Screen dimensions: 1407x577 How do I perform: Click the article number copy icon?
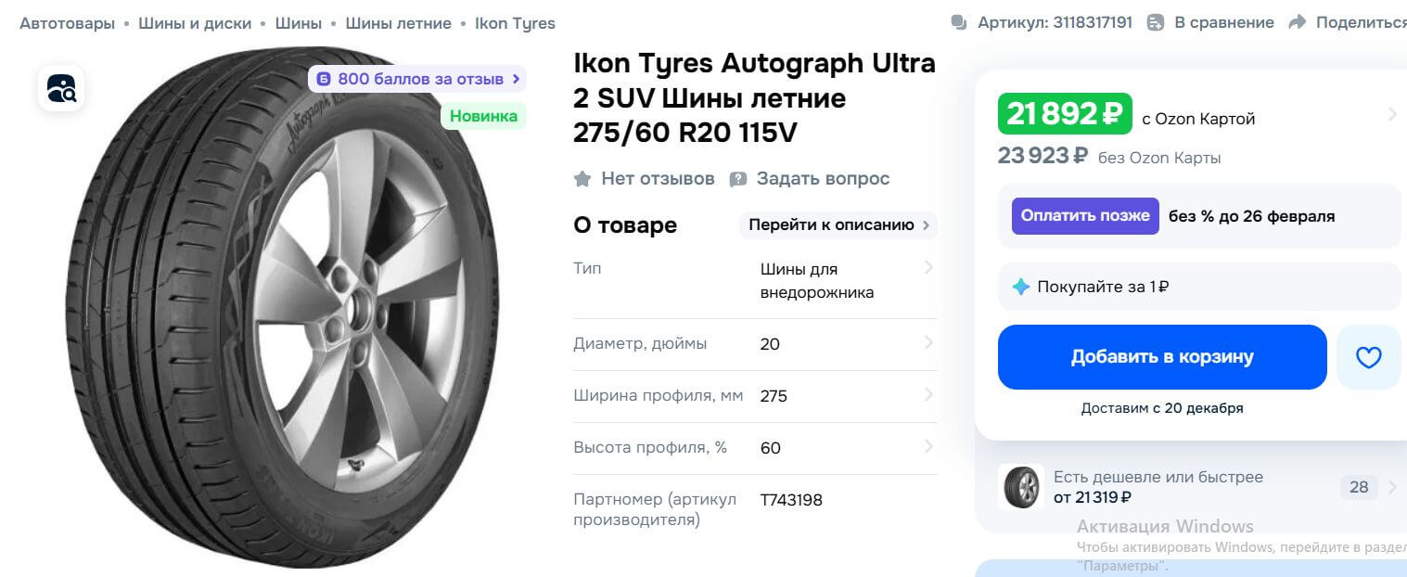click(959, 22)
